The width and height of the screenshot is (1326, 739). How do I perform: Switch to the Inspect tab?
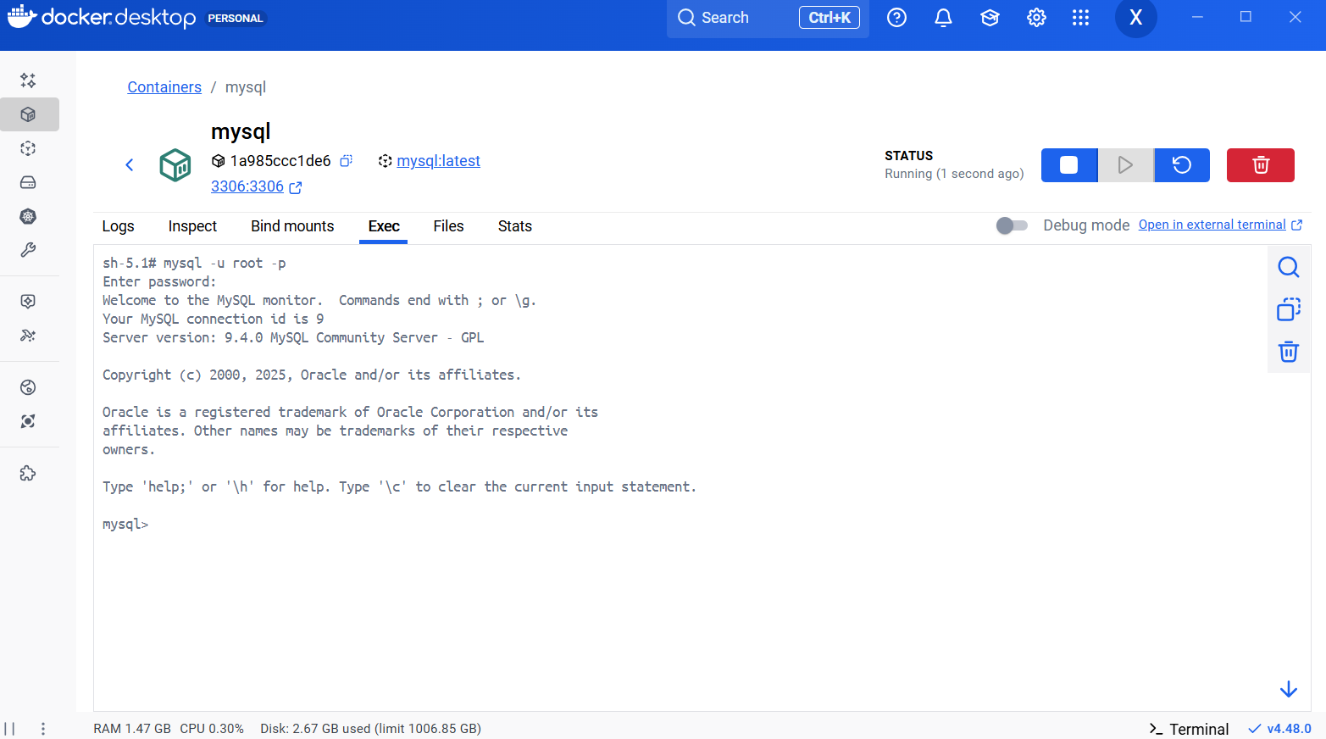192,226
